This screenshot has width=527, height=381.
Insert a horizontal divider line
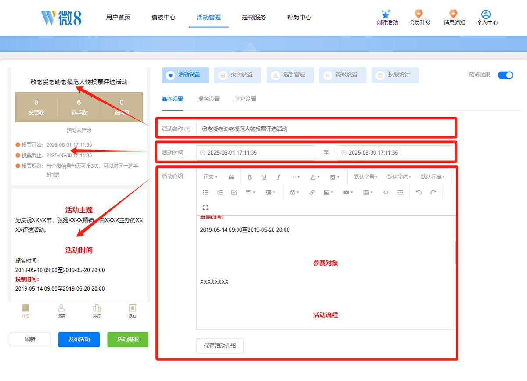(x=400, y=192)
